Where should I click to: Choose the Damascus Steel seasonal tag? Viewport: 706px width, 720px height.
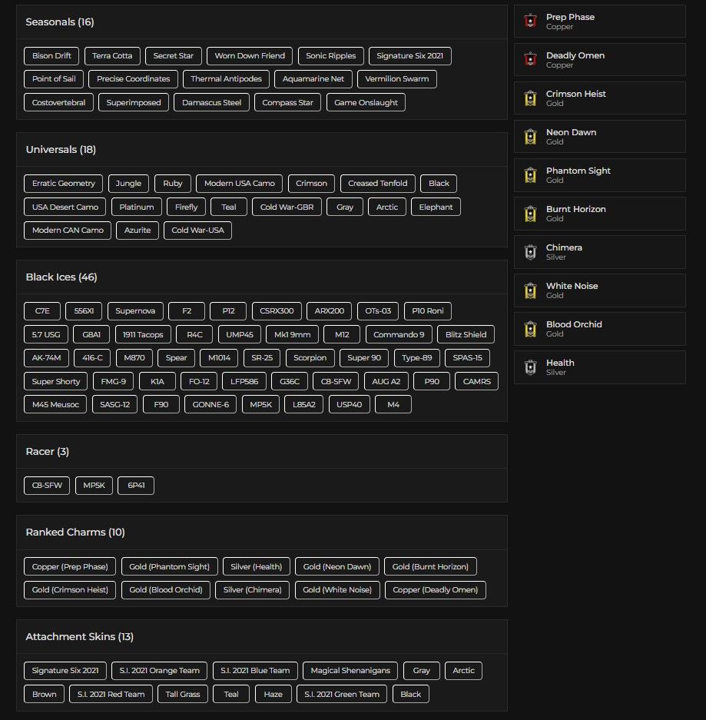(x=211, y=102)
